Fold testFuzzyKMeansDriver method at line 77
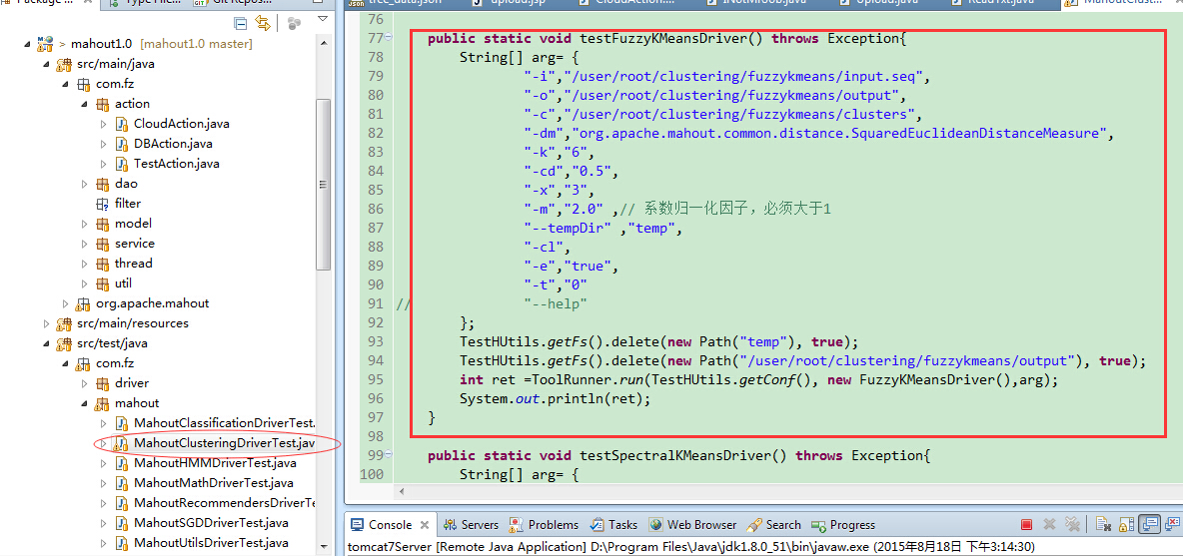 (x=389, y=38)
